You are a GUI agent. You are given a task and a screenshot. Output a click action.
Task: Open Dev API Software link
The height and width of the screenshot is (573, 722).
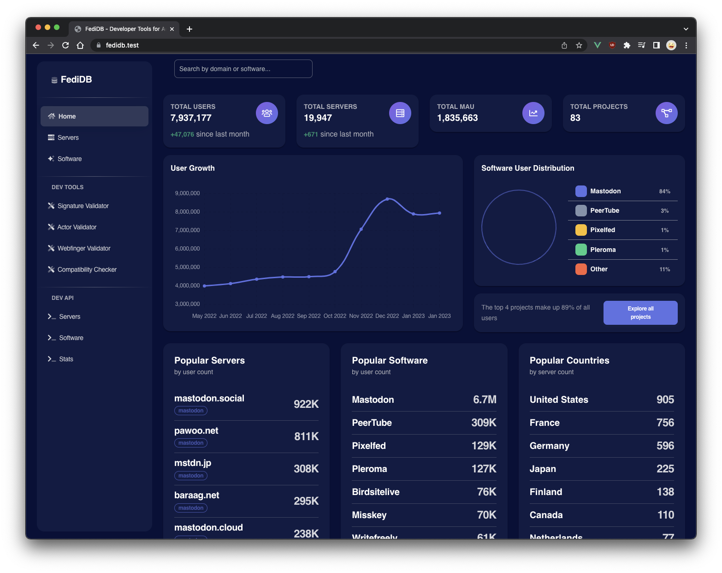click(x=95, y=338)
